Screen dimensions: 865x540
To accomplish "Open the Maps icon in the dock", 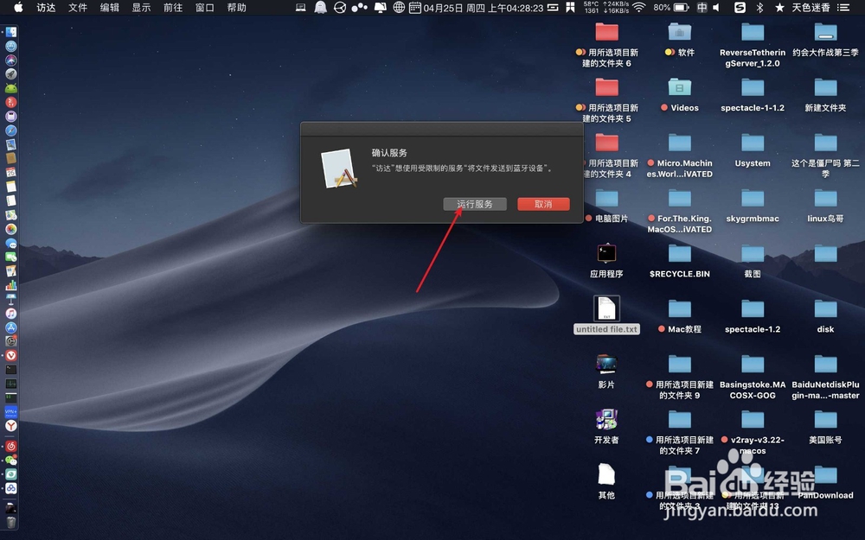I will click(11, 215).
